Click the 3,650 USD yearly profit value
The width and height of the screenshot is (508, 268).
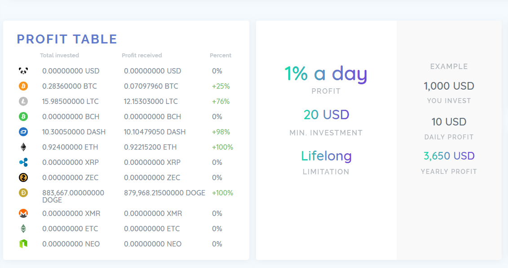[x=449, y=156]
